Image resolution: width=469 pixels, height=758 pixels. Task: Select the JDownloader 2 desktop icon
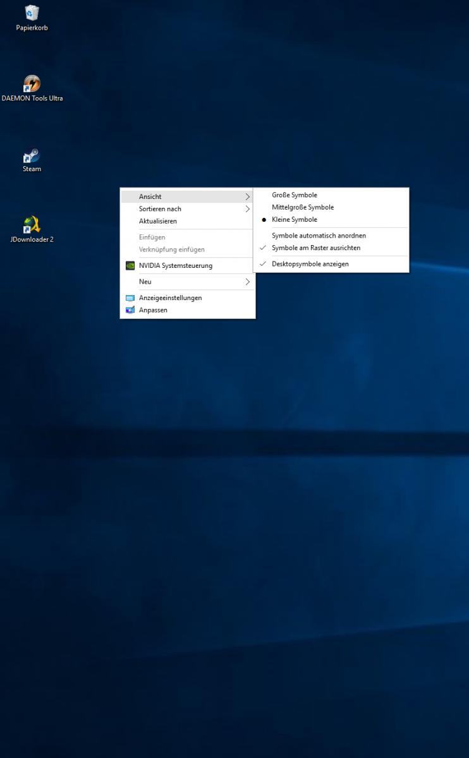coord(32,225)
